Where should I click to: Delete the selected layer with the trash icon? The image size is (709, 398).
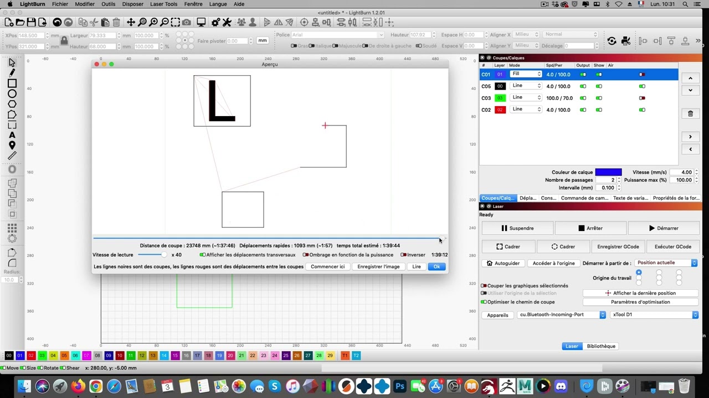click(690, 113)
